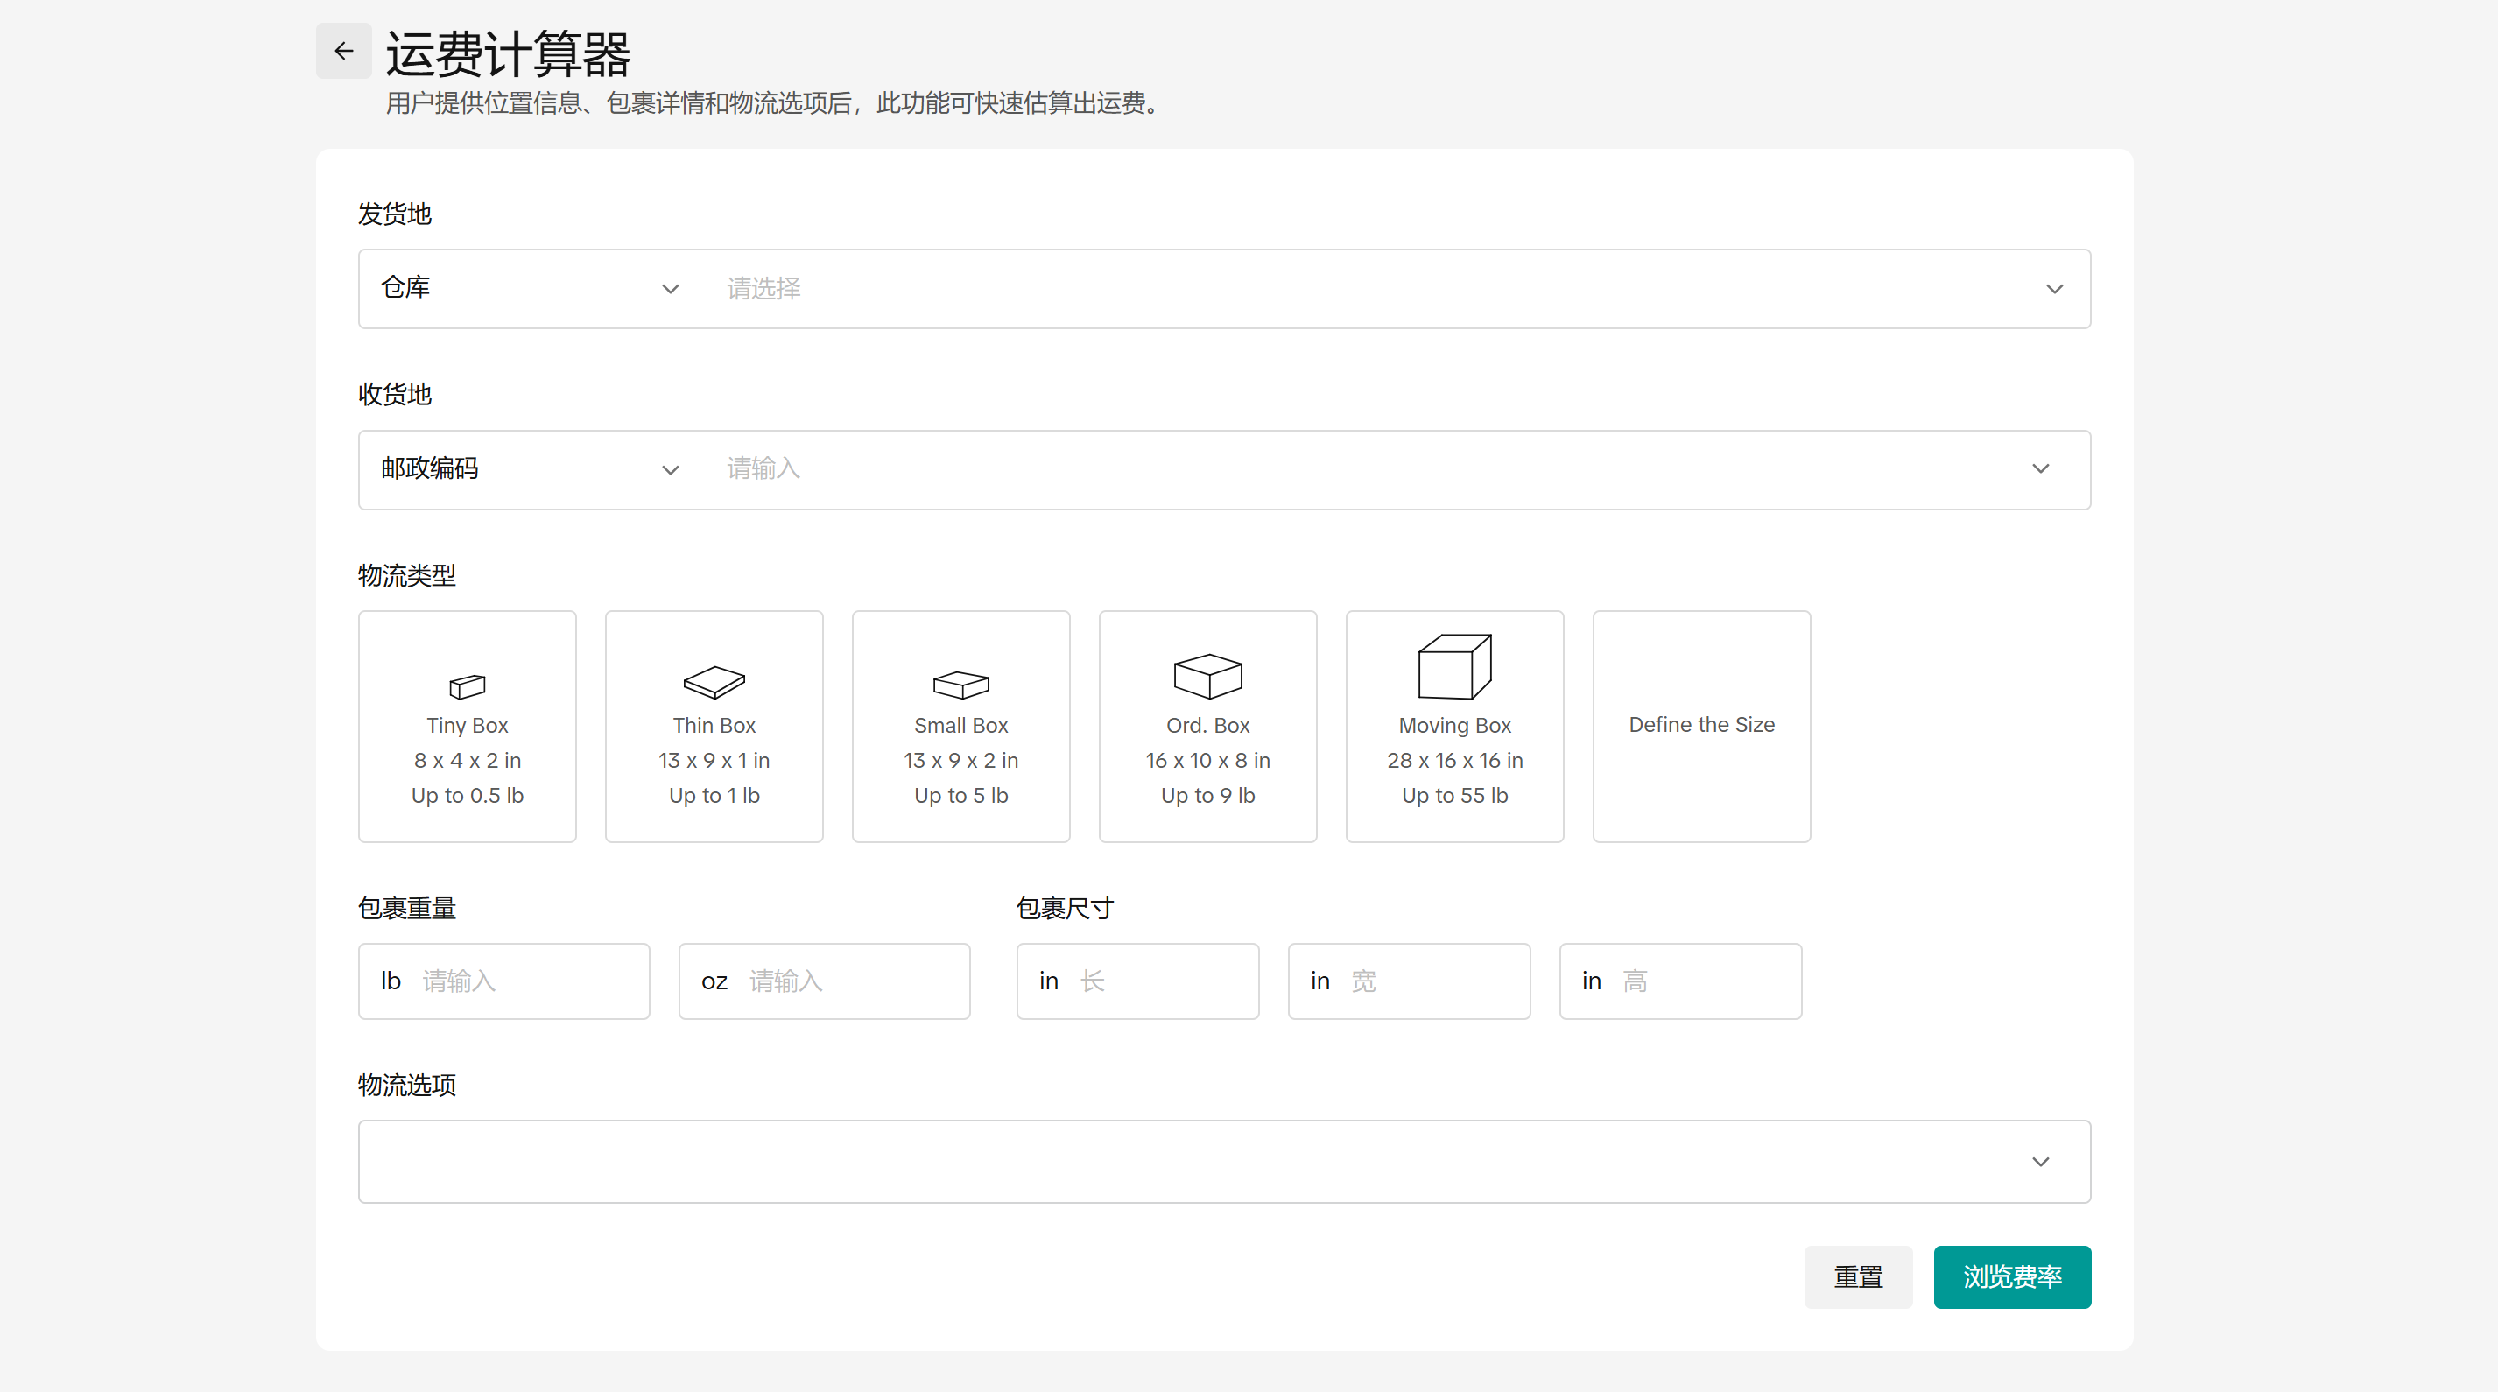The height and width of the screenshot is (1392, 2498).
Task: Select the Moving Box shipping icon
Action: [x=1453, y=664]
